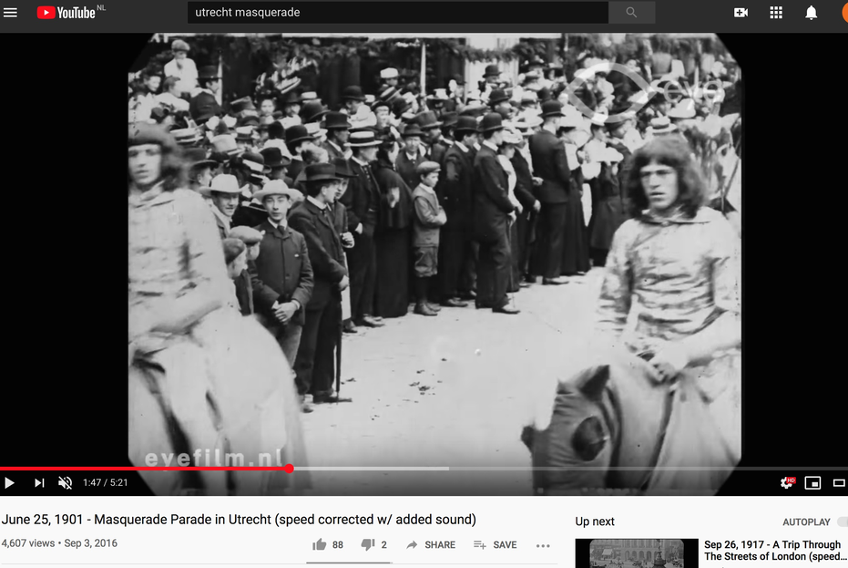
Task: Play the paused video
Action: (10, 482)
